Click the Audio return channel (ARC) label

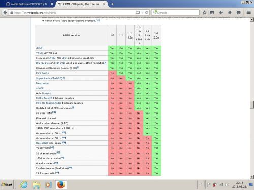click(52, 123)
